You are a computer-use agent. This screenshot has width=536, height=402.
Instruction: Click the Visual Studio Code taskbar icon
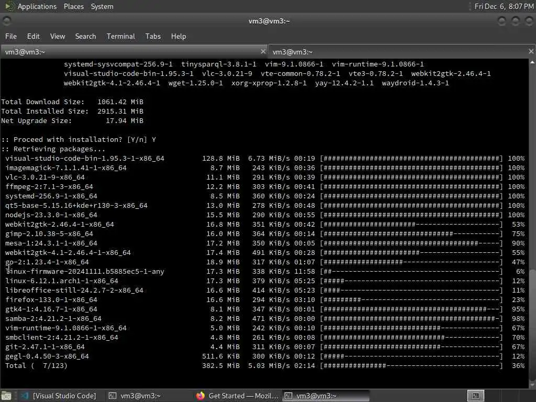click(x=25, y=396)
